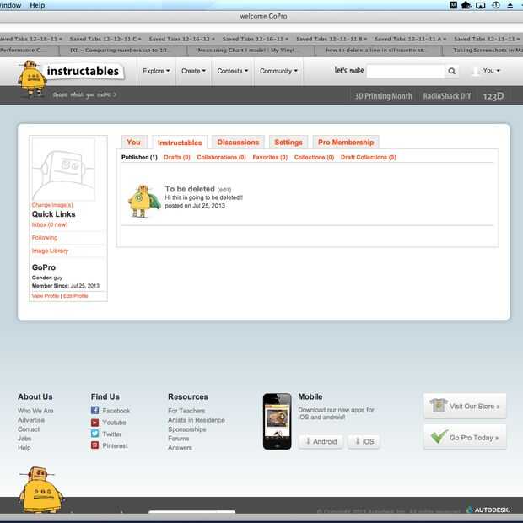This screenshot has width=523, height=523.
Task: Click the View Profile link
Action: (x=46, y=296)
